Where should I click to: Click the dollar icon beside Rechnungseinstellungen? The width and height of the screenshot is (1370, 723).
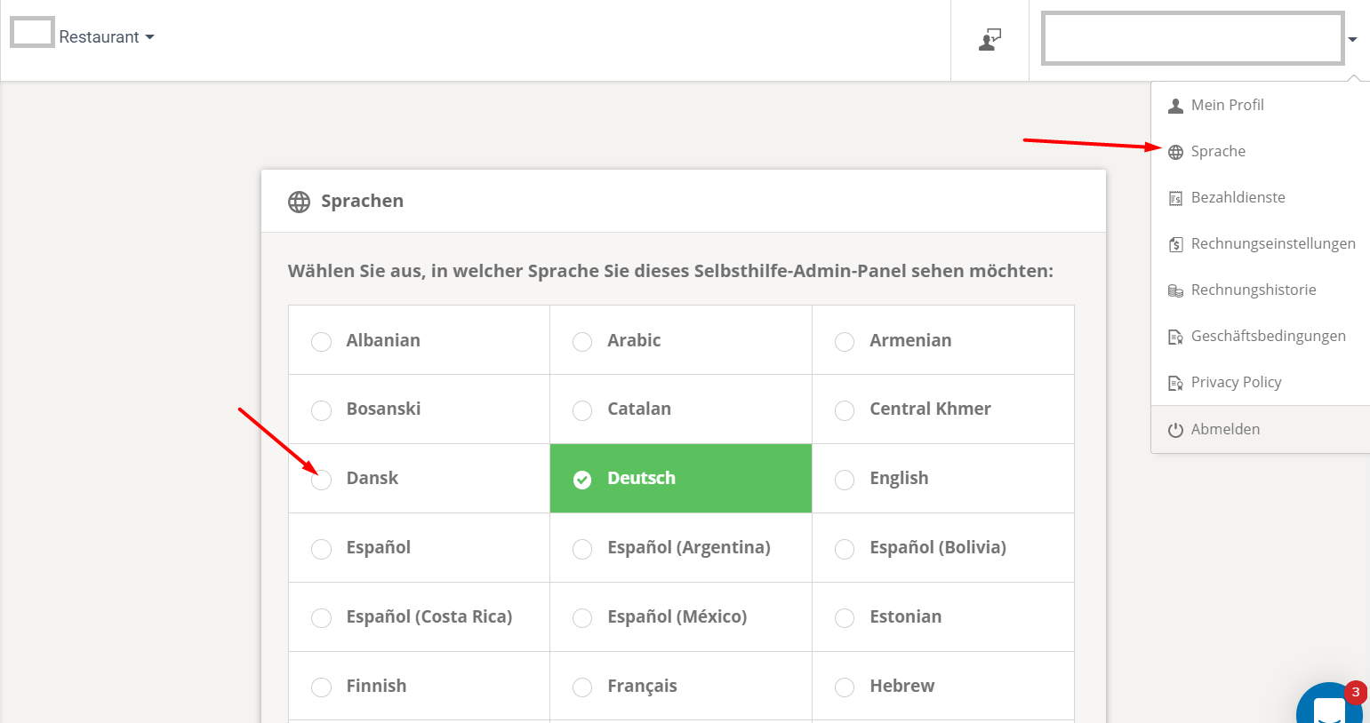[x=1175, y=243]
